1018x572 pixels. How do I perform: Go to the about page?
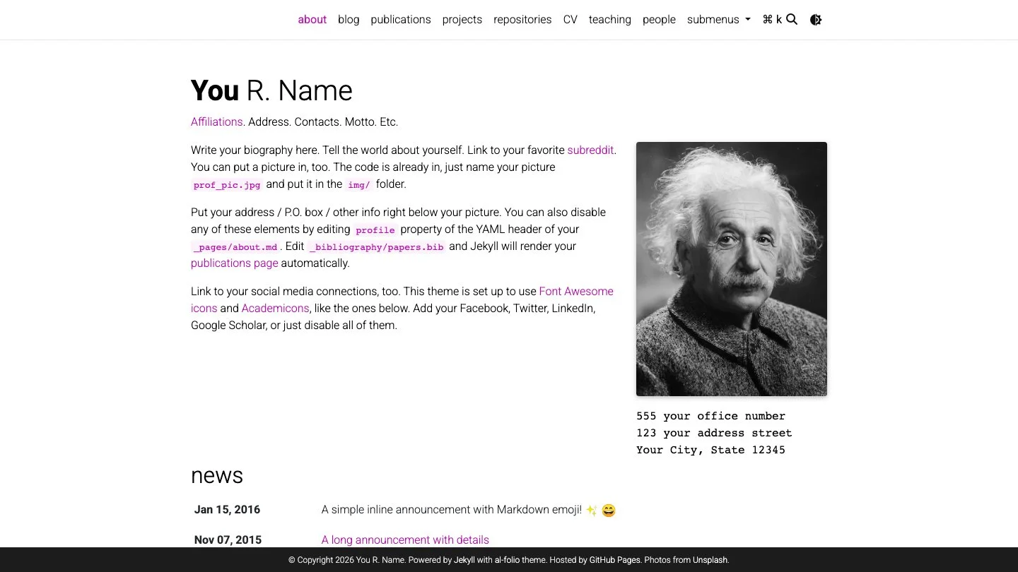(312, 20)
